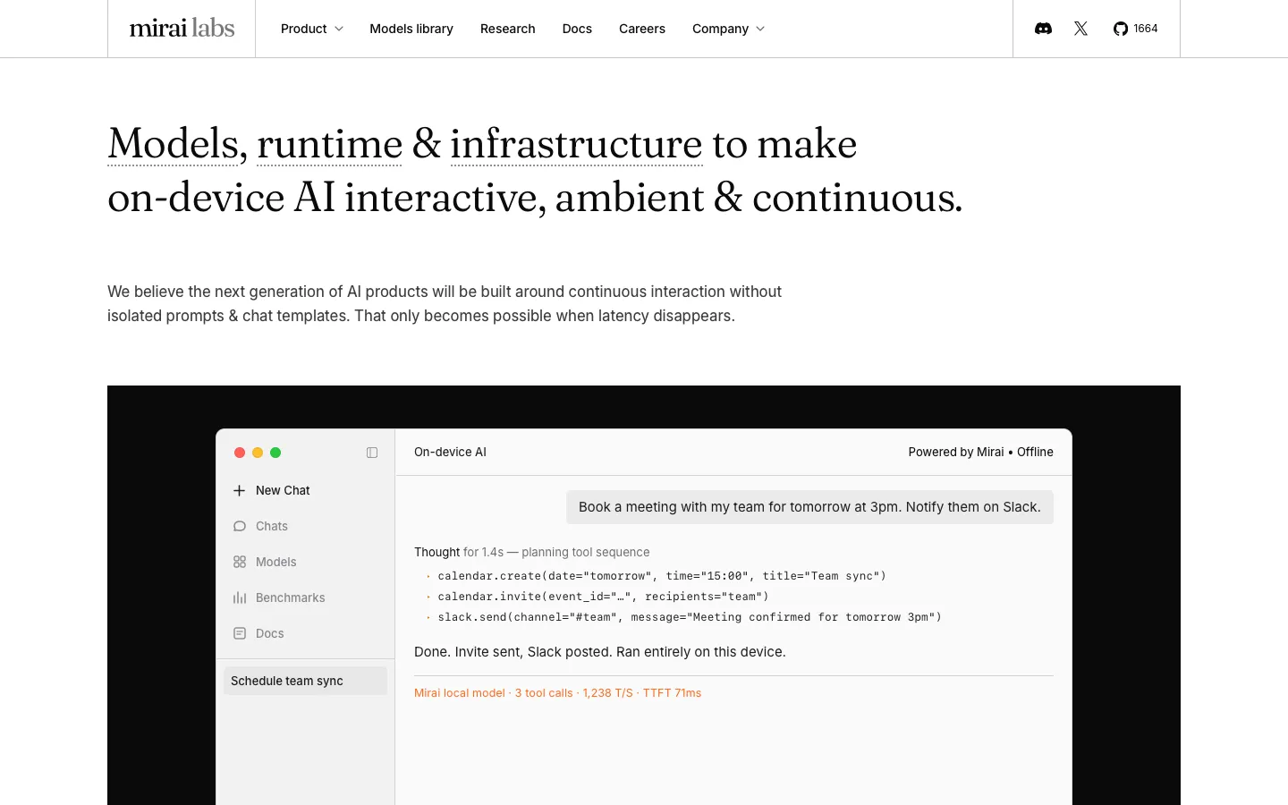Viewport: 1288px width, 805px height.
Task: Go to mirai labs homepage logo
Action: (x=182, y=29)
